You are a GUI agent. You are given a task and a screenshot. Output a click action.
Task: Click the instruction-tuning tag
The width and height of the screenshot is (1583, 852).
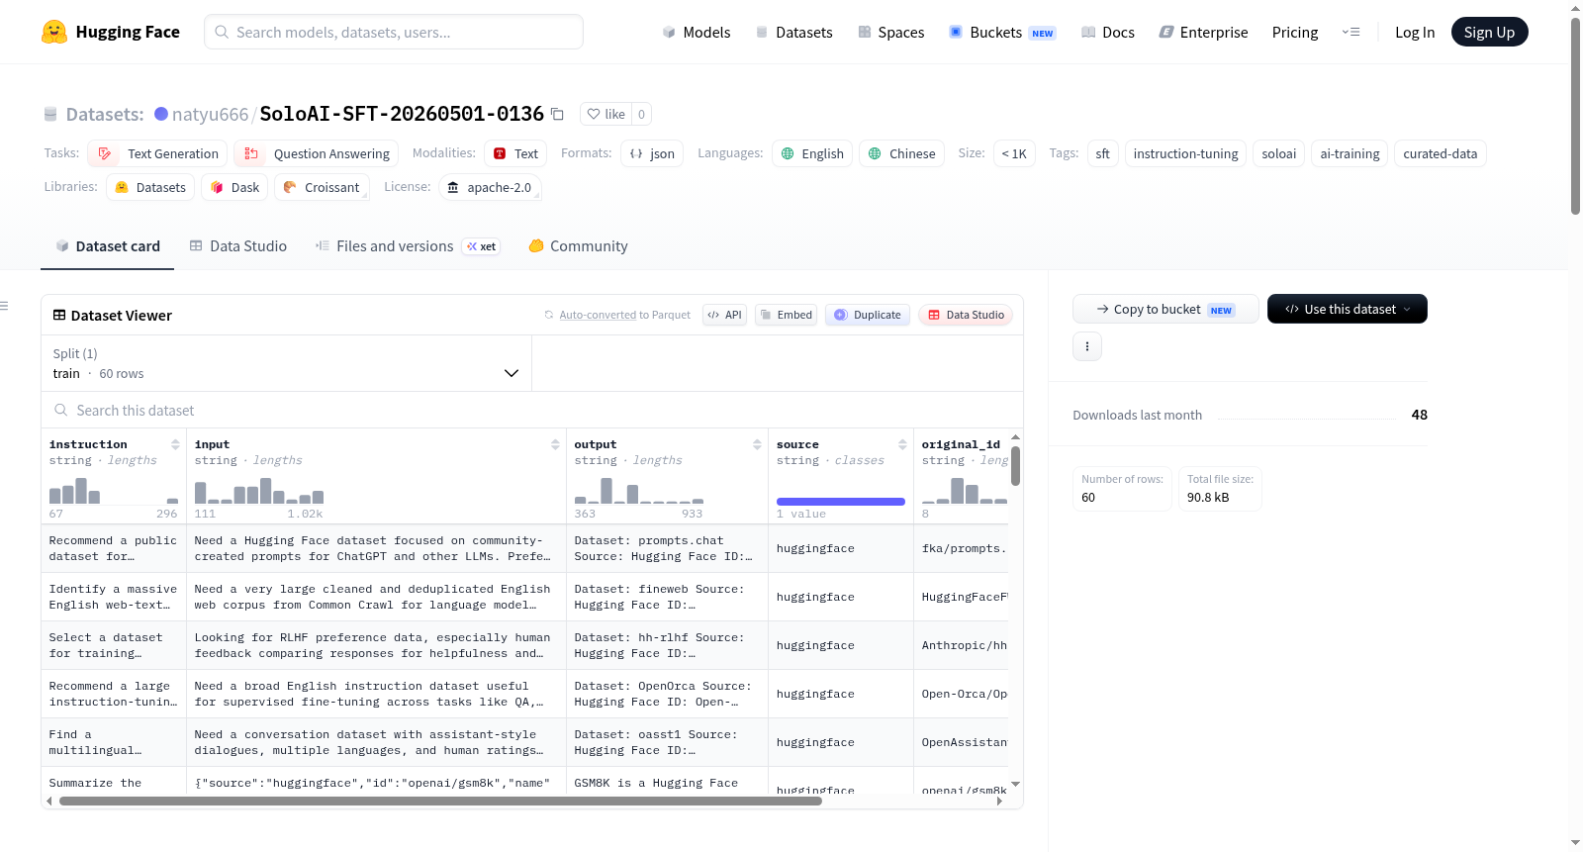1185,153
